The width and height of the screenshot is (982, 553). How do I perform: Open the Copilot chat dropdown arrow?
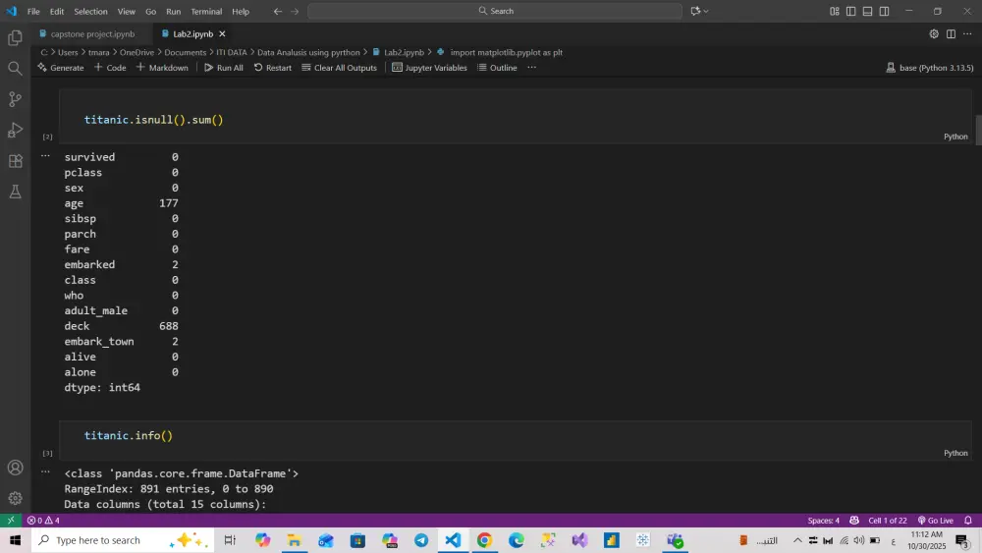click(x=706, y=11)
